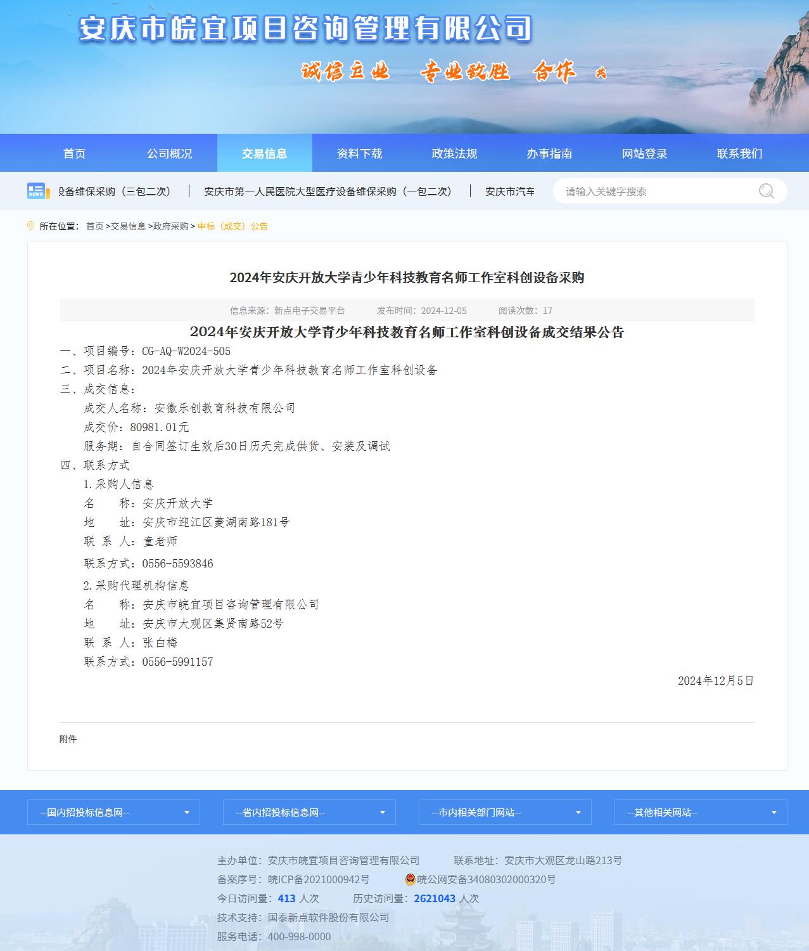Click 联系我们 in the navigation bar
Image resolution: width=809 pixels, height=951 pixels.
tap(739, 153)
